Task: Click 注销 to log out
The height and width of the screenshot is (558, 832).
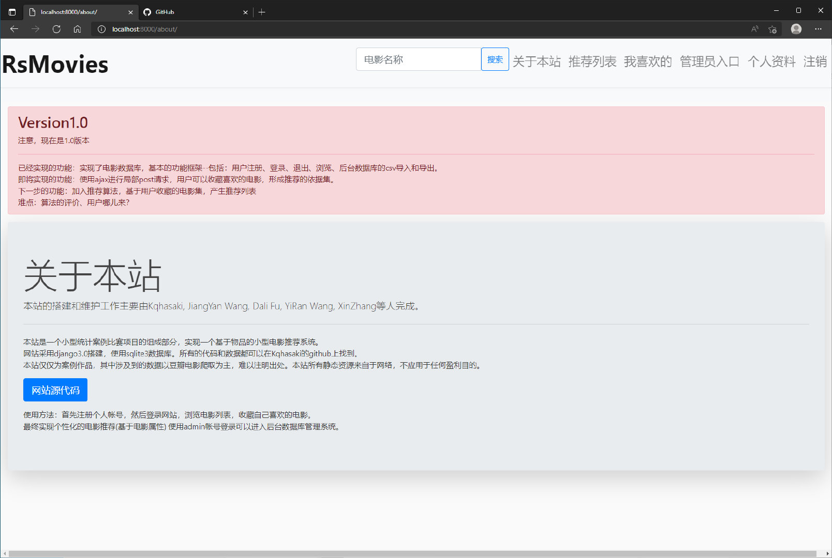Action: pyautogui.click(x=815, y=61)
